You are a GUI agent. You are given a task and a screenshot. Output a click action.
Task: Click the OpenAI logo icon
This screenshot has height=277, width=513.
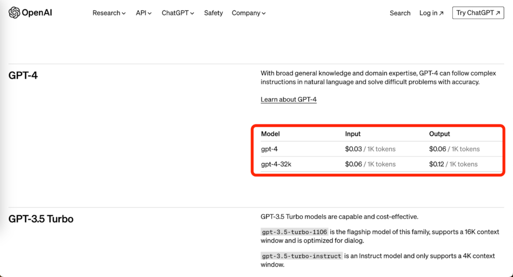[x=14, y=13]
